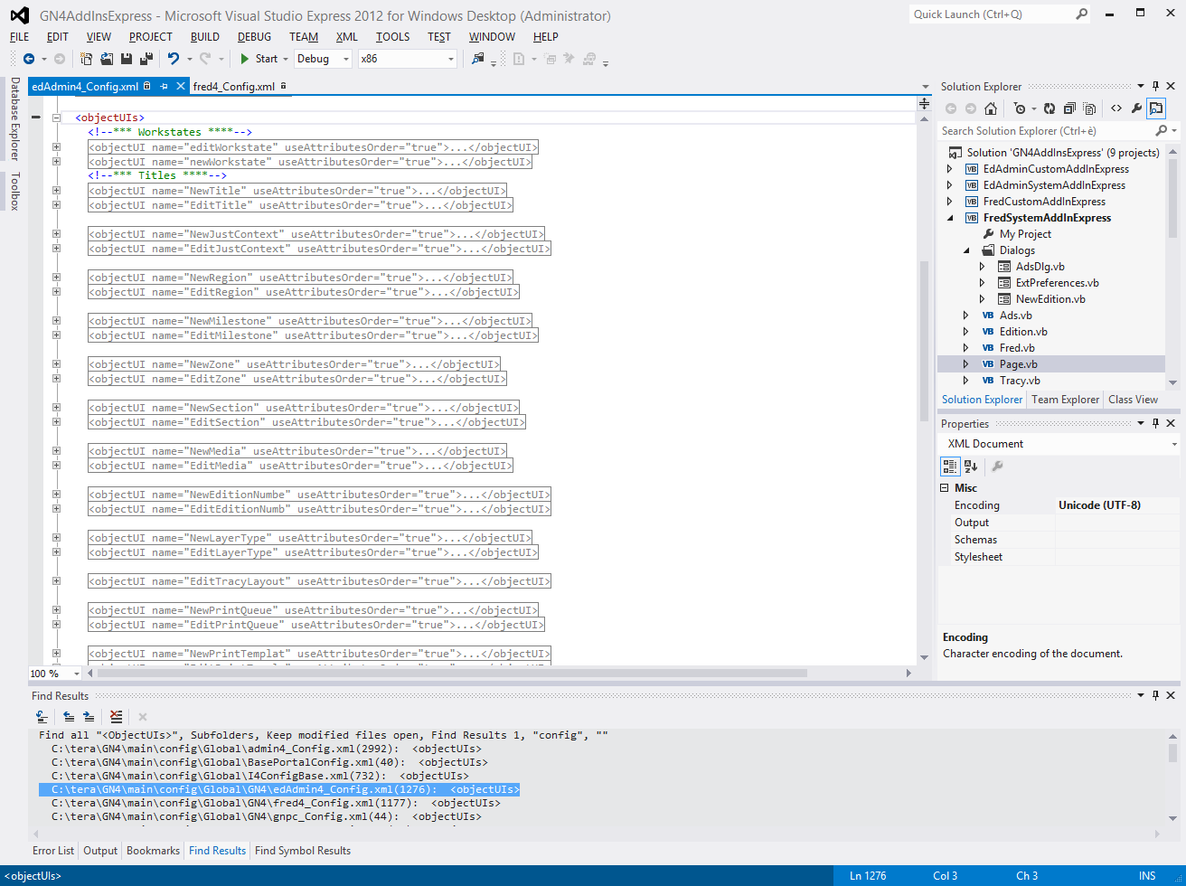Open the Debug configuration dropdown
This screenshot has height=886, width=1186.
coord(346,59)
